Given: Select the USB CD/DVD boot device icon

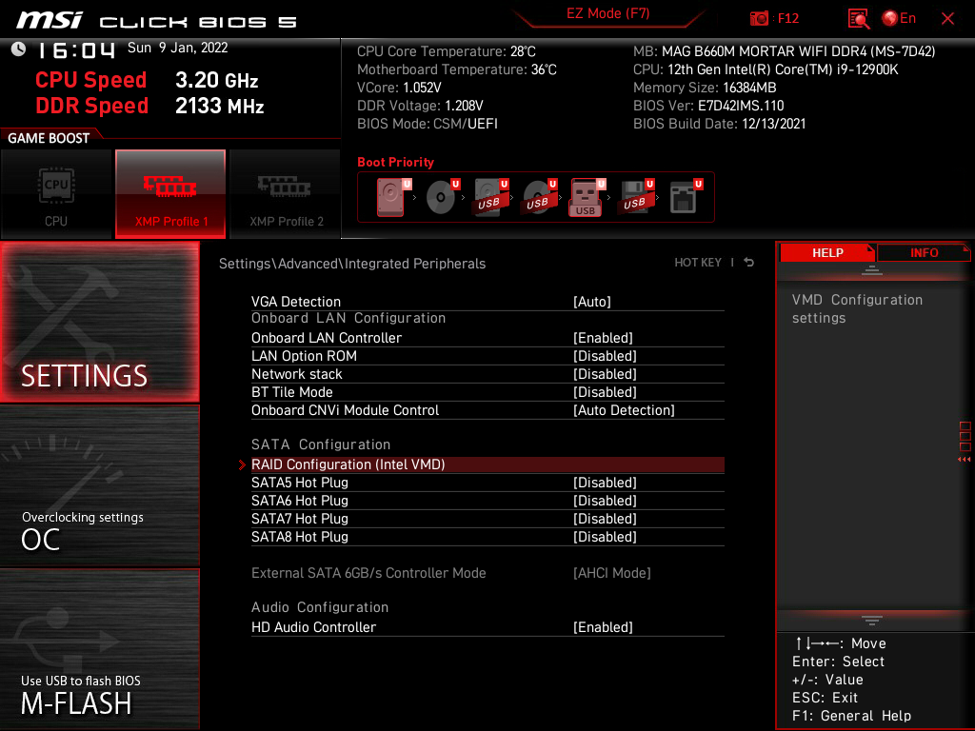Looking at the screenshot, I should pos(539,197).
